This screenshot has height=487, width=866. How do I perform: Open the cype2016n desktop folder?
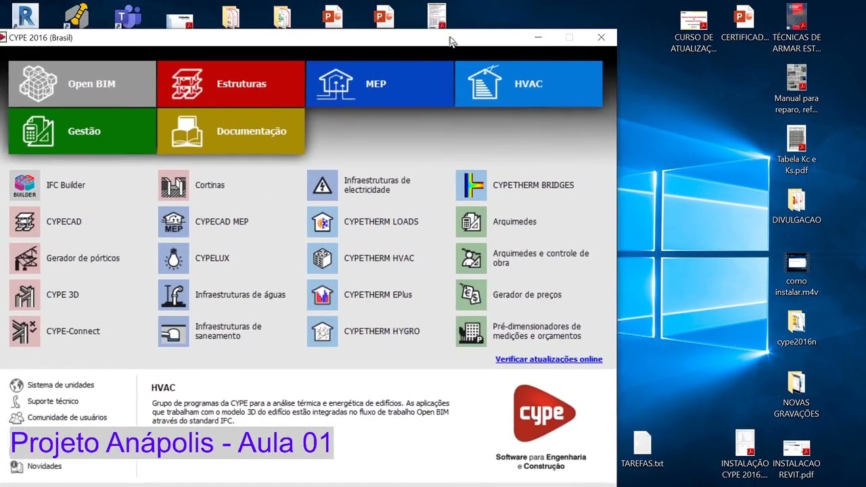pos(796,329)
